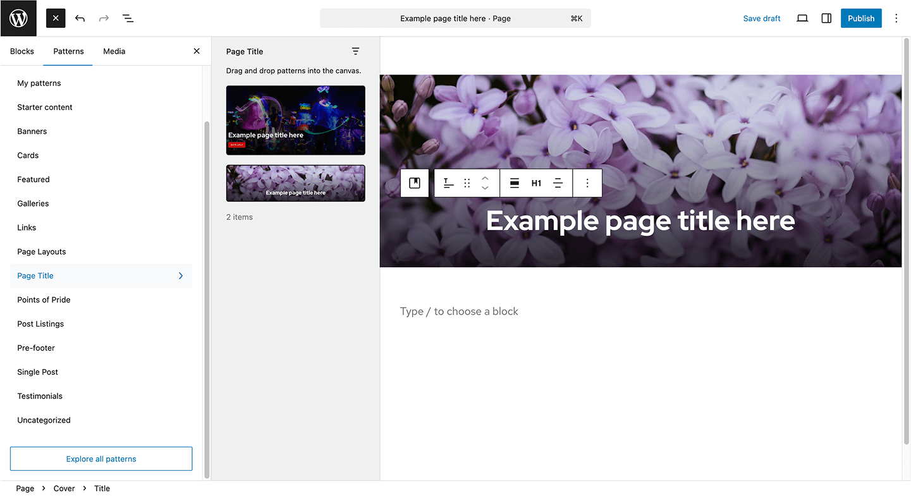Switch to the Blocks tab
The width and height of the screenshot is (911, 496).
coord(22,51)
